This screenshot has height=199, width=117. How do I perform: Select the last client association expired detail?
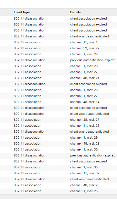[88, 161]
